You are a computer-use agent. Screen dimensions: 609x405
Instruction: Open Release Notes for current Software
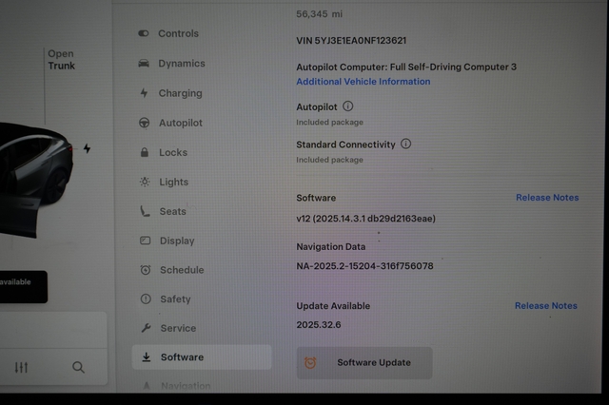pos(547,198)
